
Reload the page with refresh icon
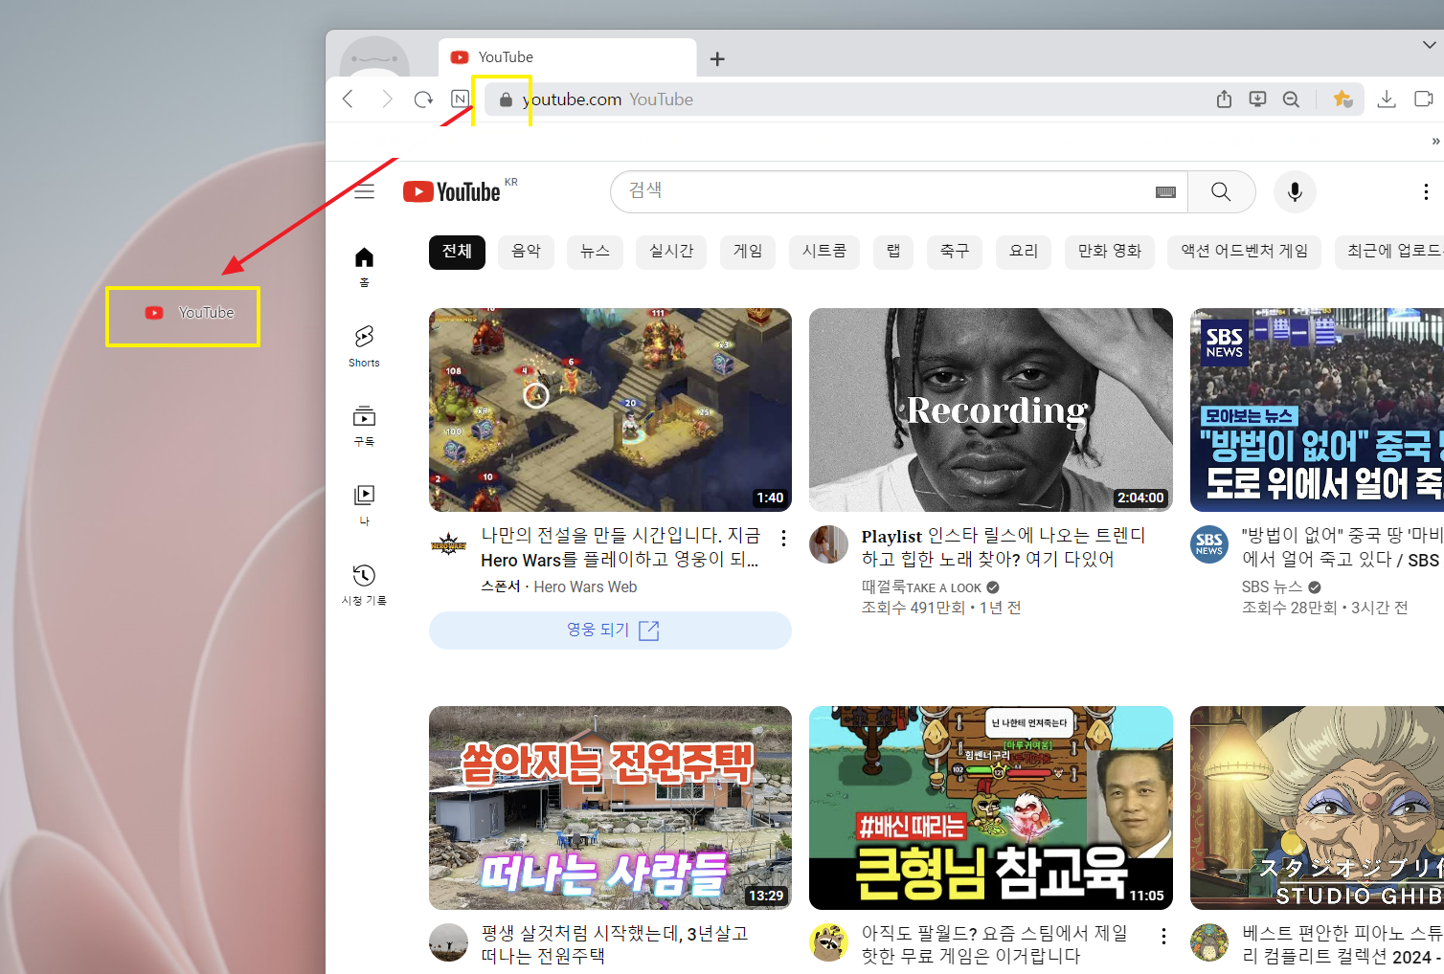tap(423, 99)
